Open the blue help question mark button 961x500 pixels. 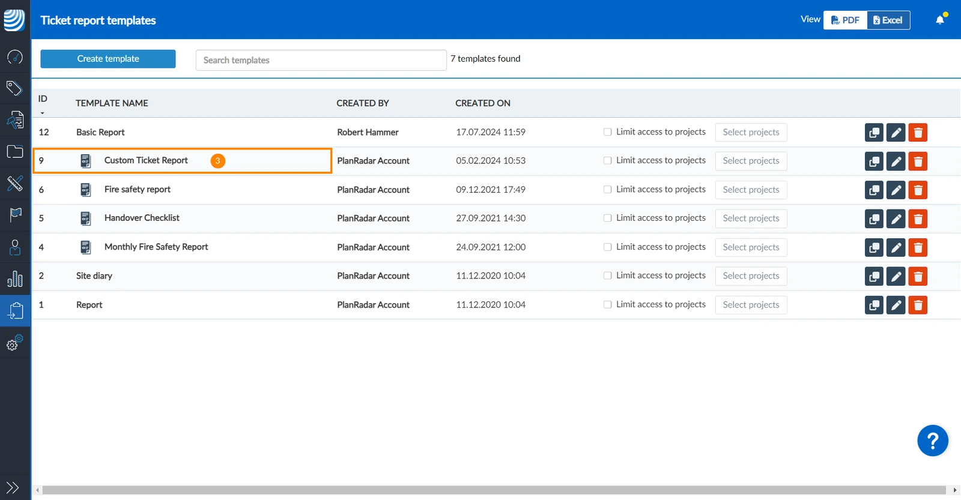tap(933, 441)
